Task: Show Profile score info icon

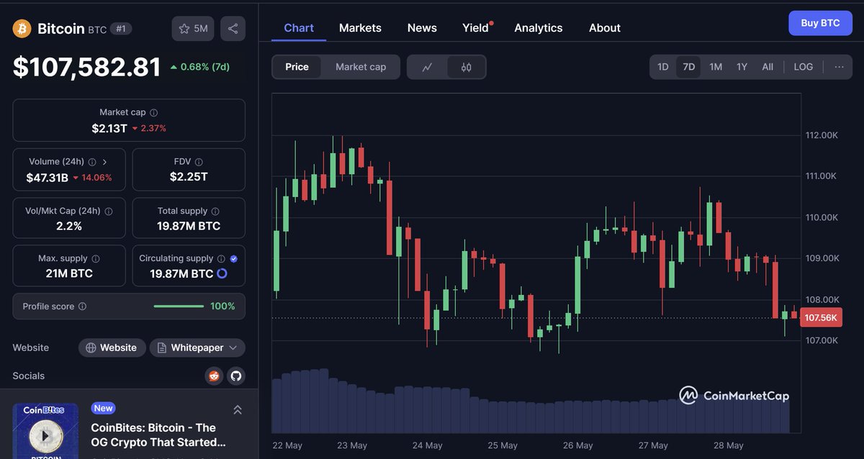Action: [x=82, y=306]
